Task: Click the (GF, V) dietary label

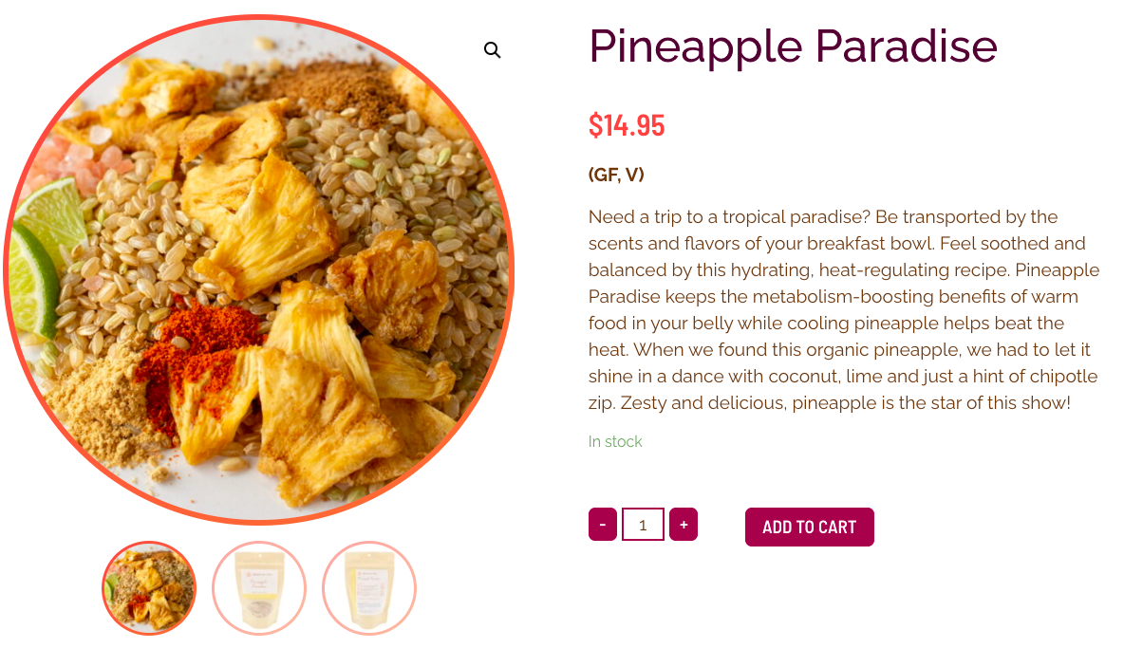Action: pyautogui.click(x=616, y=175)
